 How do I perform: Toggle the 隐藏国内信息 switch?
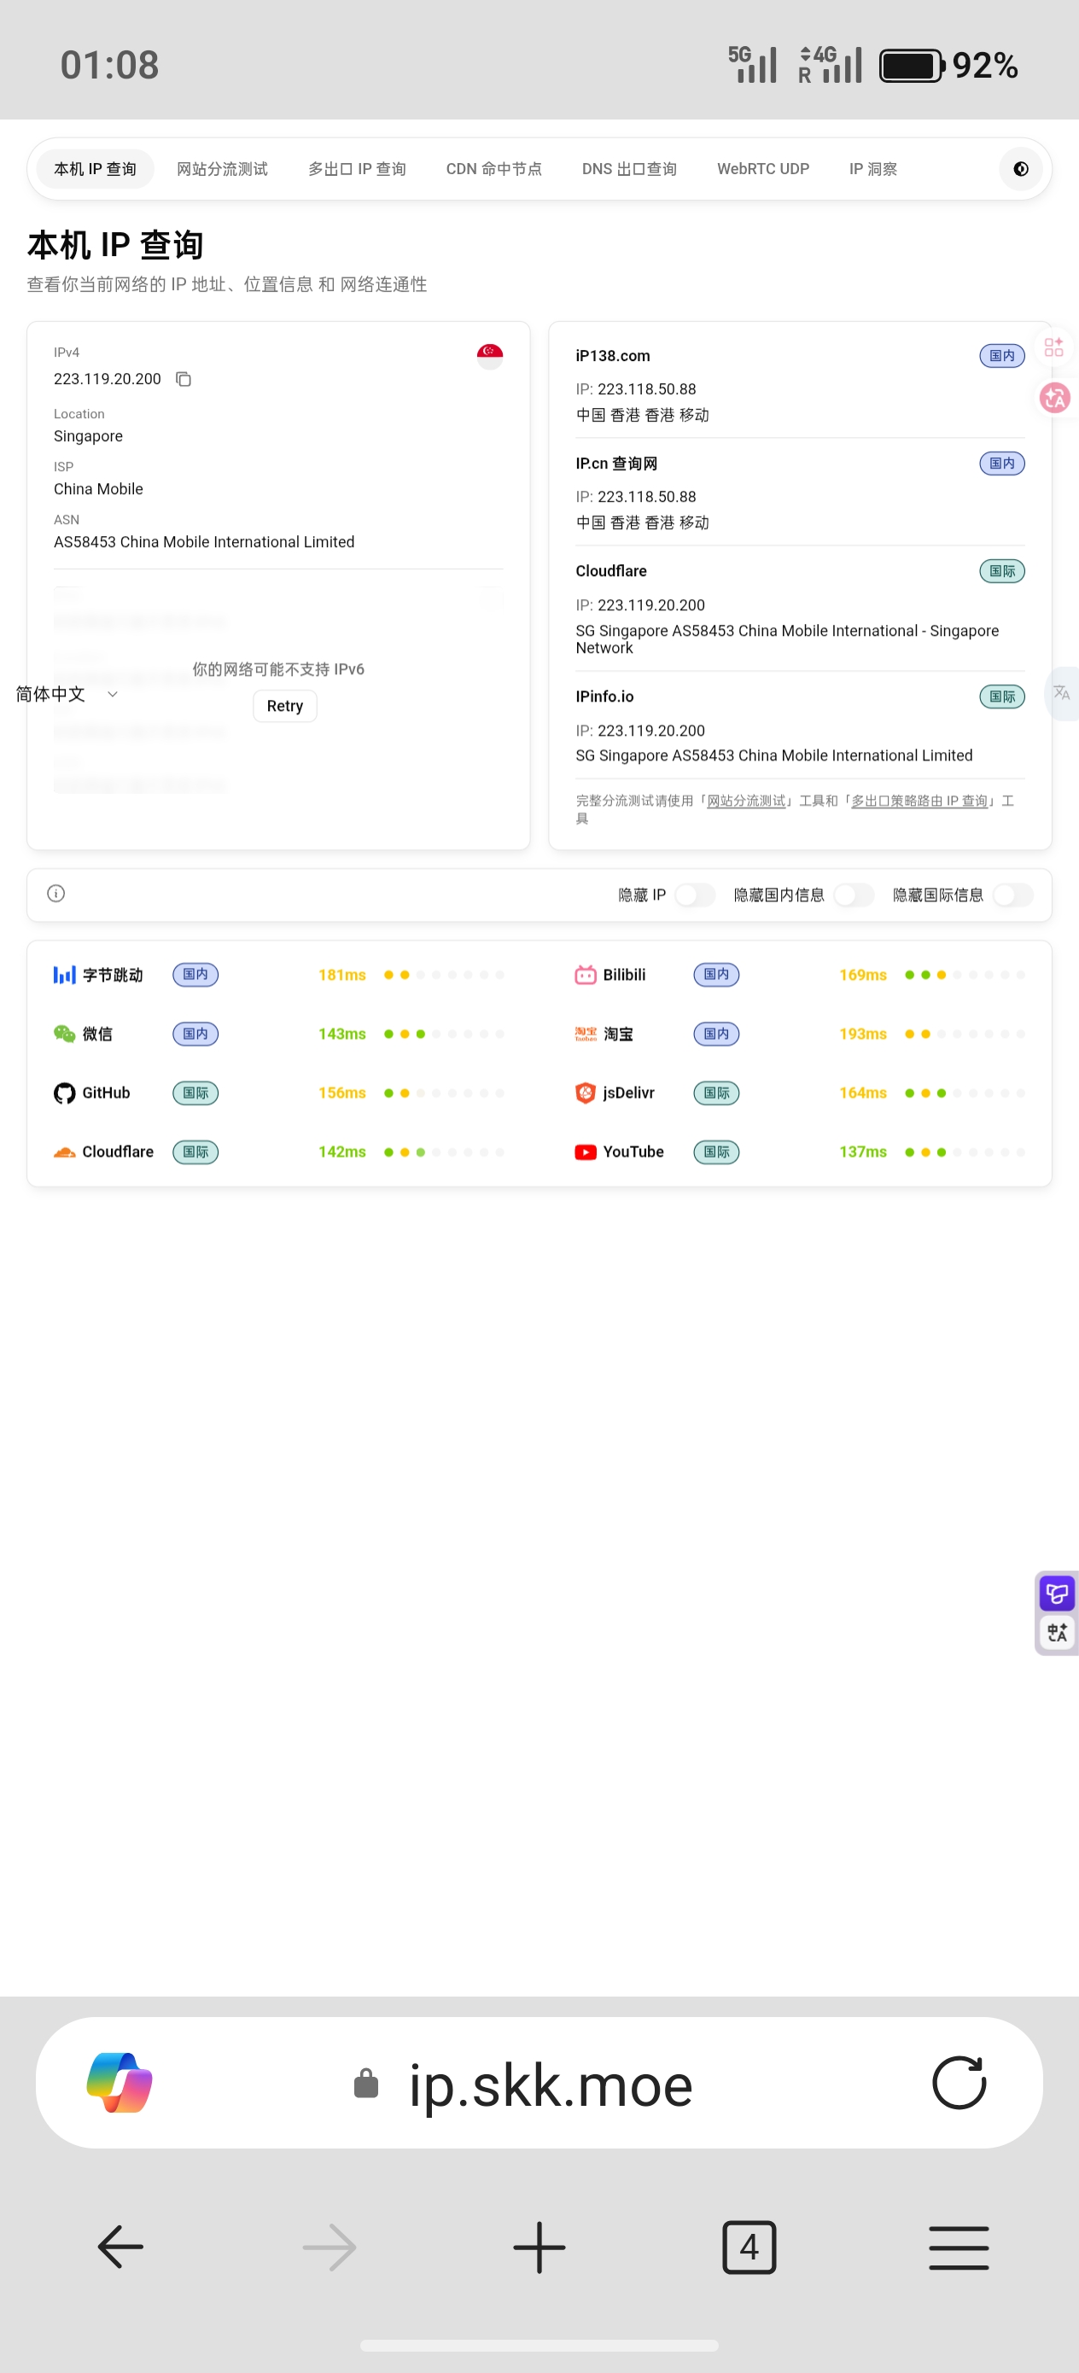coord(854,895)
